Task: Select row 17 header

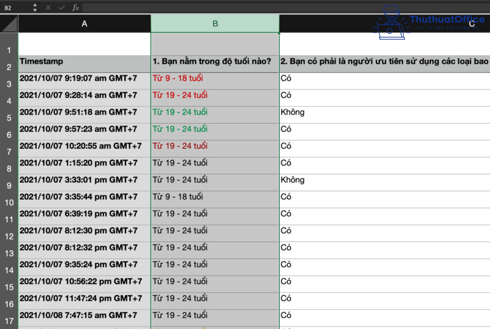Action: pos(9,318)
